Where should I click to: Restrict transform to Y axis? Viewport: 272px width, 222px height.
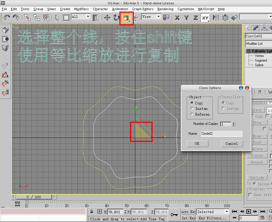pos(186,18)
